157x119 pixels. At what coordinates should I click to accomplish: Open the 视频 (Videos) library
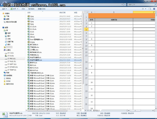click(x=8, y=33)
